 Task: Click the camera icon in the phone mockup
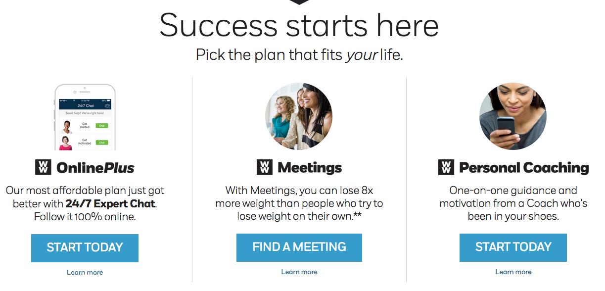click(x=107, y=106)
